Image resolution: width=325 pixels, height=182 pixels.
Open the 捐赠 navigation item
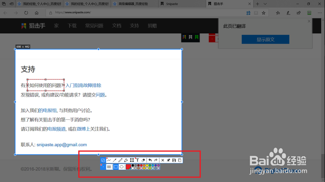tap(152, 26)
